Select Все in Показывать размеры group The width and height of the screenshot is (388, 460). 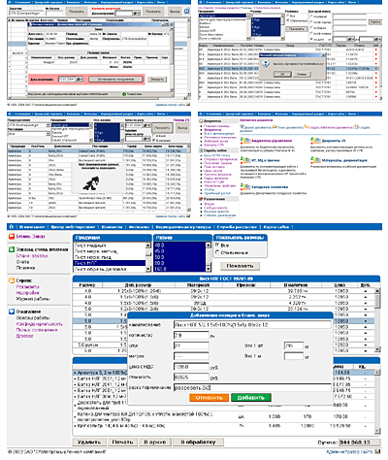coord(217,246)
